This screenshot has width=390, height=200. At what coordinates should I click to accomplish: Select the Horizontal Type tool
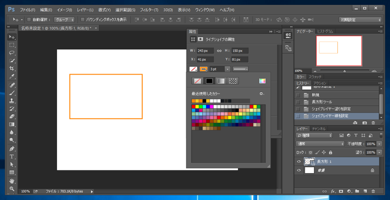pyautogui.click(x=12, y=157)
